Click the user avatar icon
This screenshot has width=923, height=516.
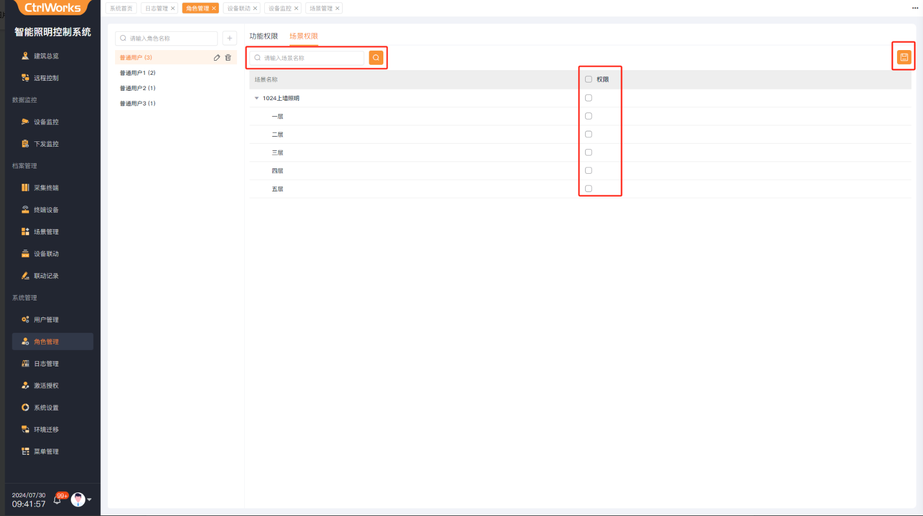(x=78, y=500)
